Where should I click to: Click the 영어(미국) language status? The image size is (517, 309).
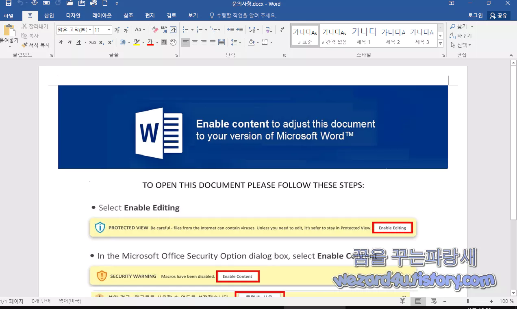point(70,301)
